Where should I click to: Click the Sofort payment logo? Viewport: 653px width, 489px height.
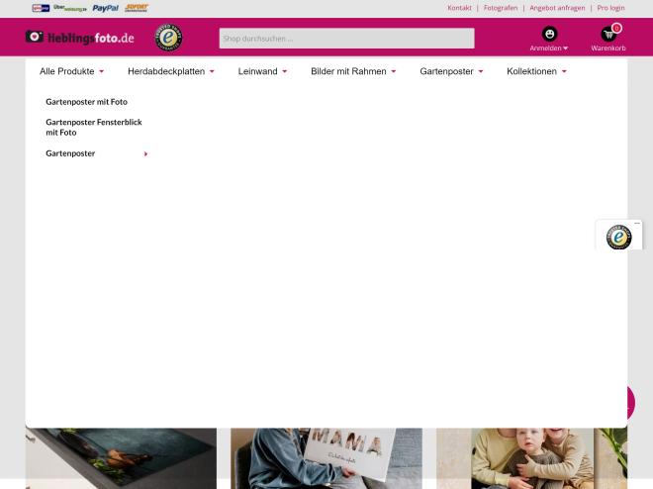pos(137,8)
